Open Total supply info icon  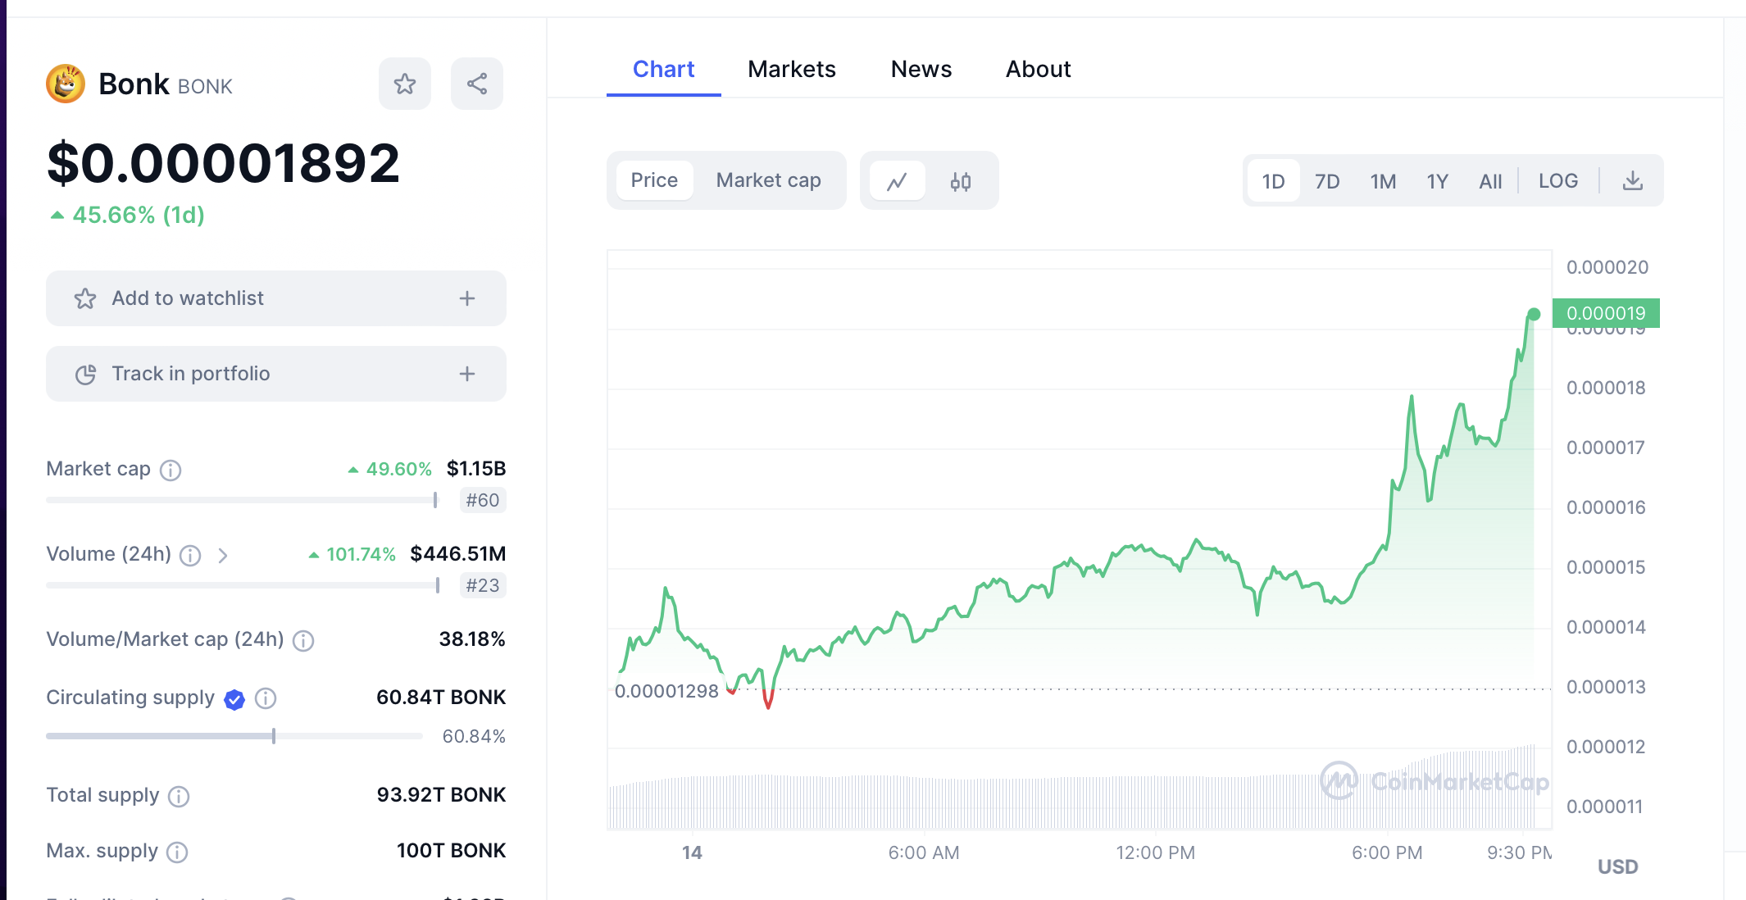coord(179,796)
